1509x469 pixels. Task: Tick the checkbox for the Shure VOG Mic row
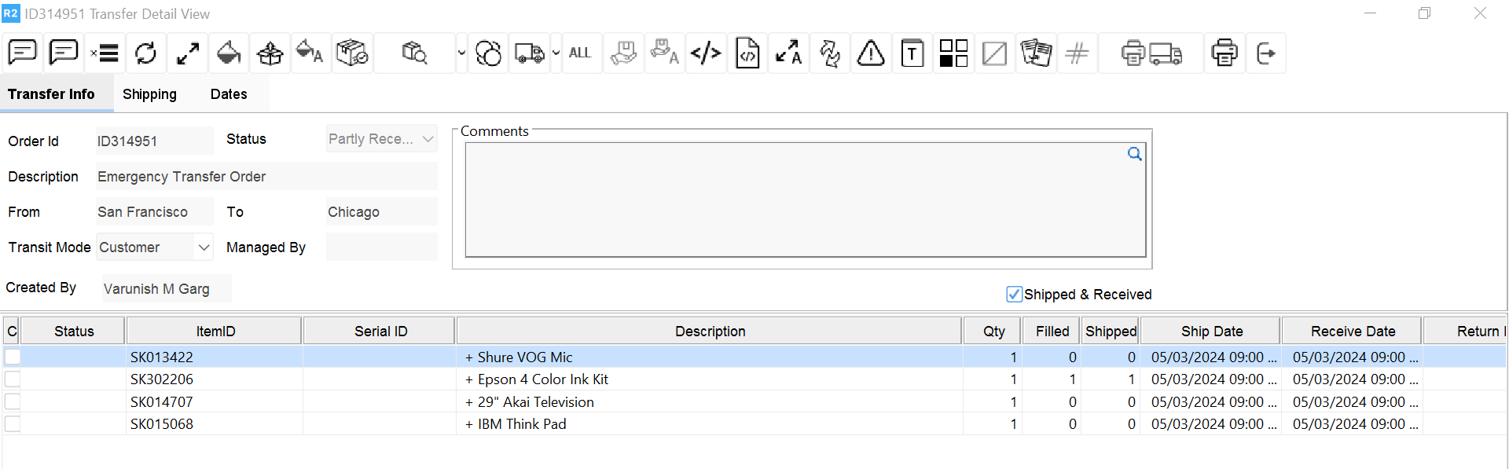click(x=13, y=357)
